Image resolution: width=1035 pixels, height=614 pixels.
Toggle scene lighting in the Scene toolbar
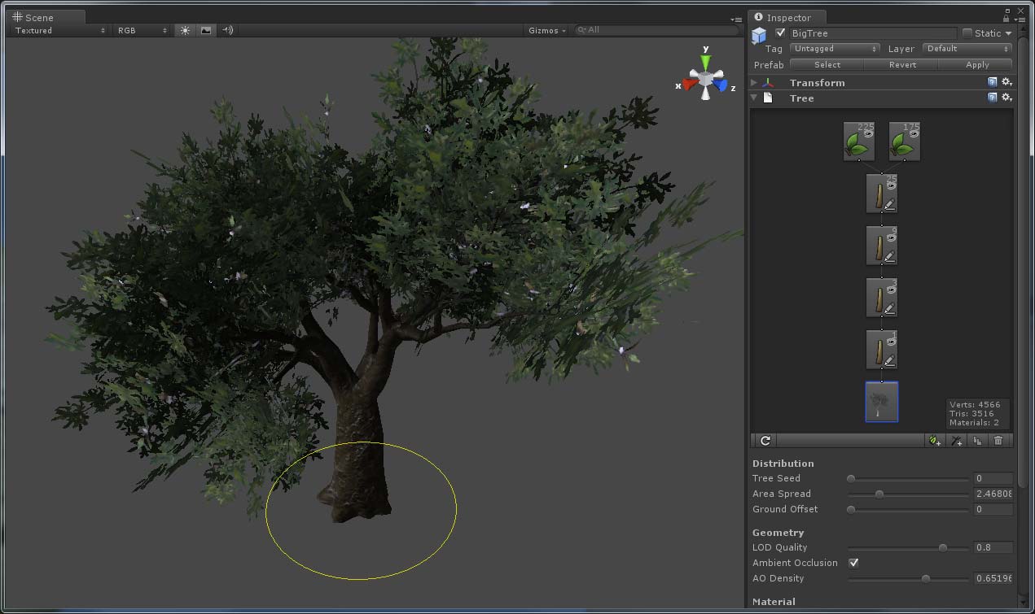(x=184, y=30)
